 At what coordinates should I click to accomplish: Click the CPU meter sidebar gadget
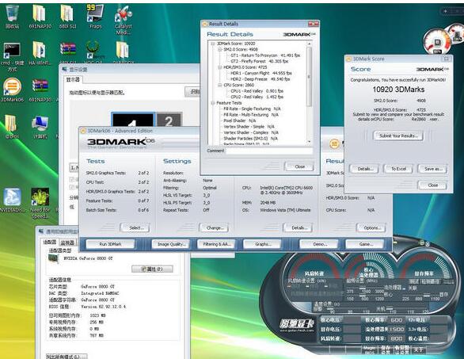(x=438, y=41)
